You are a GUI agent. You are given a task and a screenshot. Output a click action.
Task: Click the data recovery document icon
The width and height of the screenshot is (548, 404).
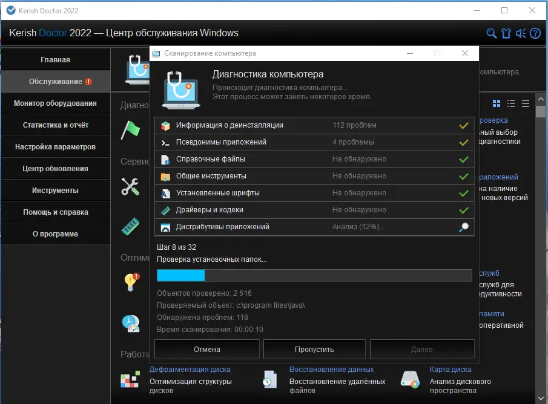[270, 380]
